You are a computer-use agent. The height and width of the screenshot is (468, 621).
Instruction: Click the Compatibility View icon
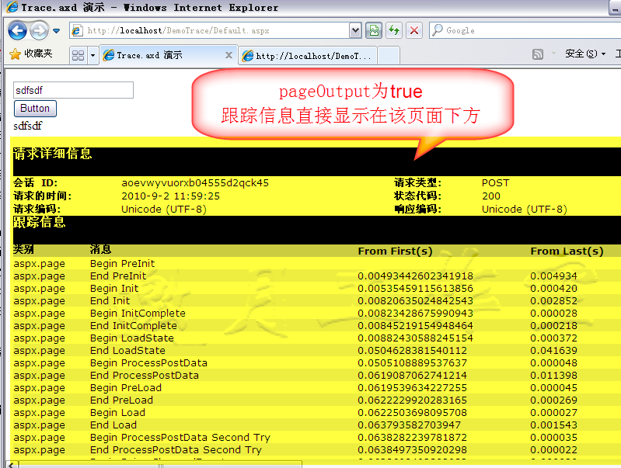(375, 30)
